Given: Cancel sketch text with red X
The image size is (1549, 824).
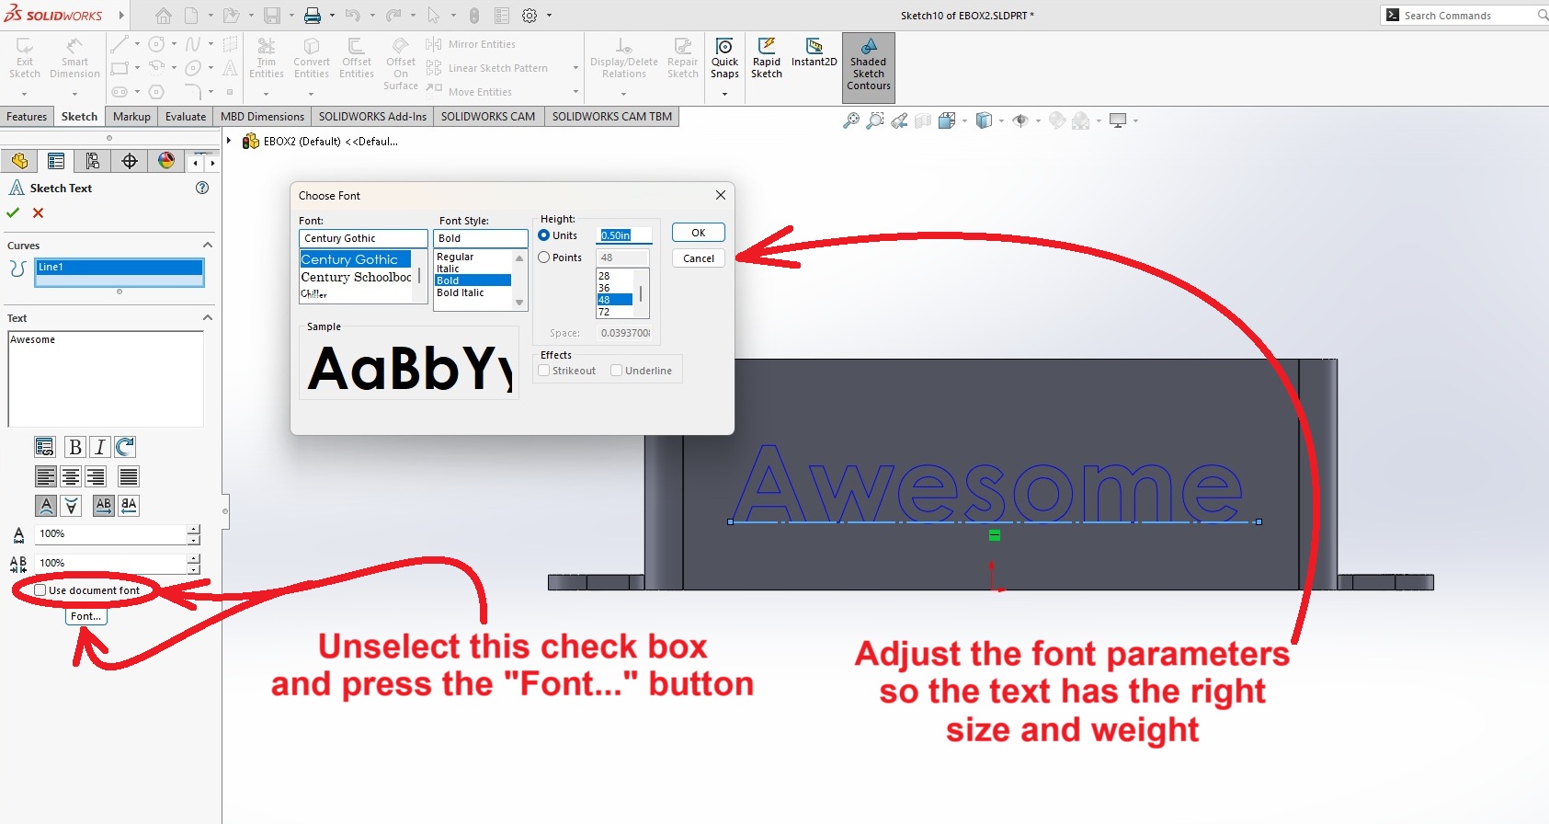Looking at the screenshot, I should (x=38, y=212).
